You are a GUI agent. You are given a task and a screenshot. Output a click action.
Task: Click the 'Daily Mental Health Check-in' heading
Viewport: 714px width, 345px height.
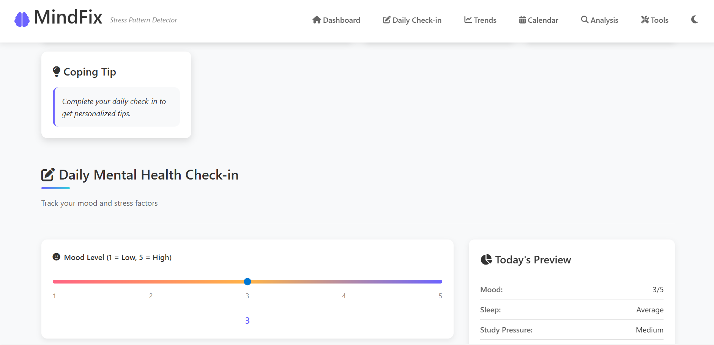point(149,175)
